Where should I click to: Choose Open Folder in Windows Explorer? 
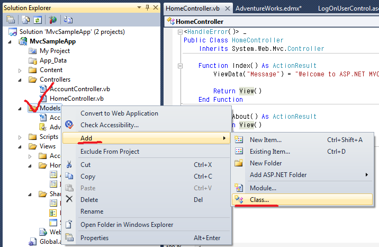pyautogui.click(x=146, y=225)
